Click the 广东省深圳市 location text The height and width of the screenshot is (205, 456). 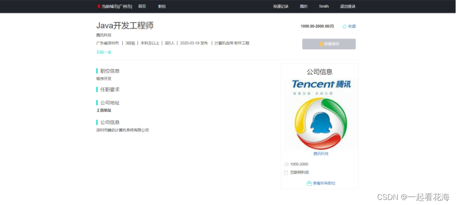[108, 43]
